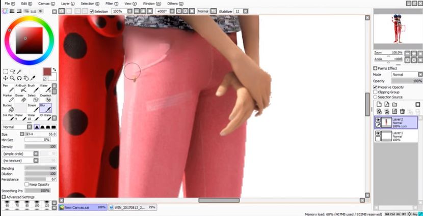Select the Blur tool
The width and height of the screenshot is (423, 216).
coord(46,107)
